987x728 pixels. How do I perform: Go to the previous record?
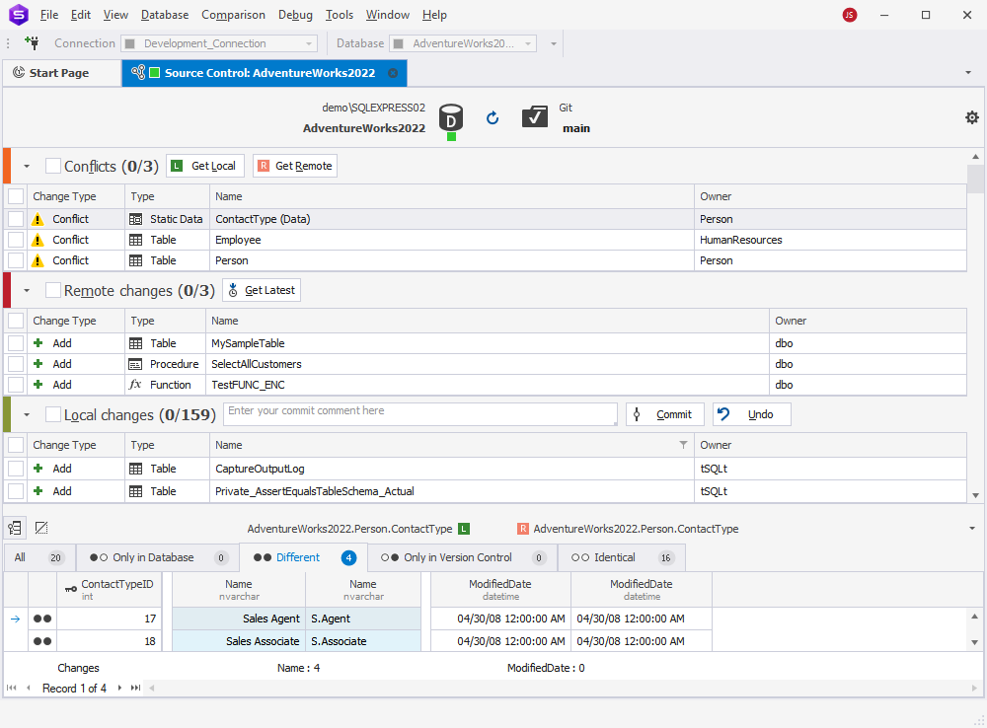pos(29,688)
